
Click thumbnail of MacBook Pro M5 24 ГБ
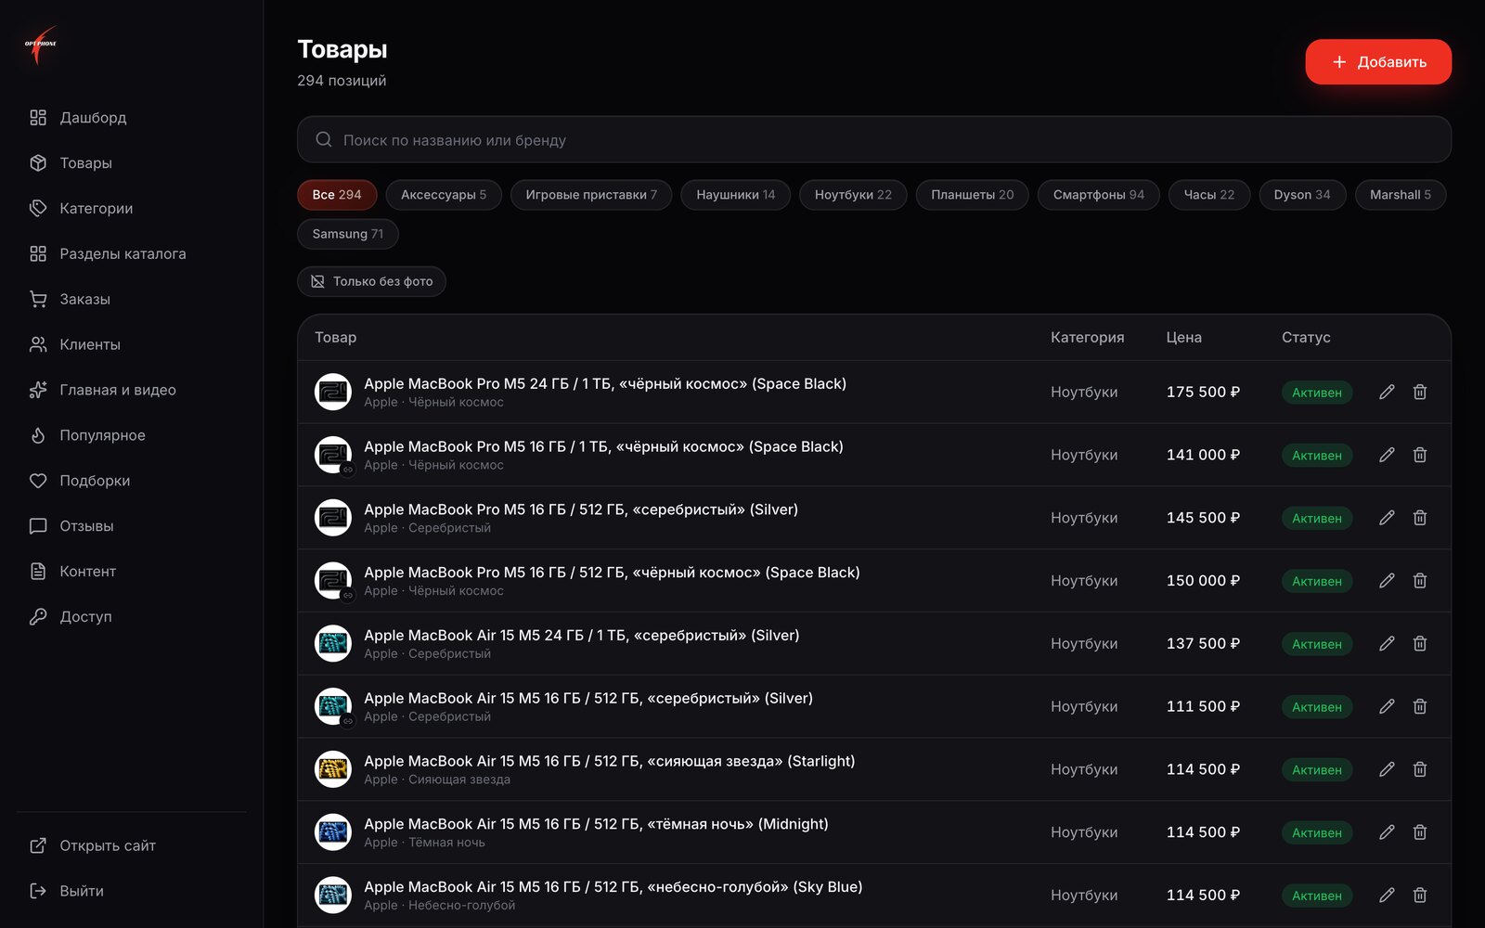coord(333,393)
